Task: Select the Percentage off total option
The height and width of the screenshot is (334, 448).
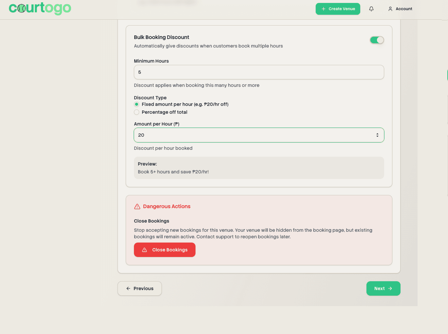Action: click(137, 112)
